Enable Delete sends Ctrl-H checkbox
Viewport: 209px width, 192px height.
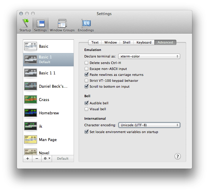[86, 63]
